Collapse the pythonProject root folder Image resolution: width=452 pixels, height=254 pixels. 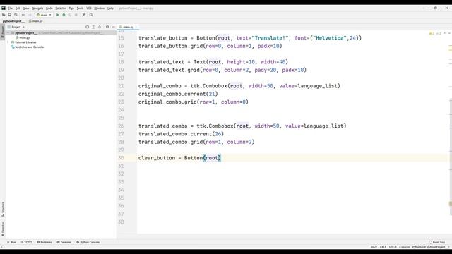pyautogui.click(x=8, y=33)
